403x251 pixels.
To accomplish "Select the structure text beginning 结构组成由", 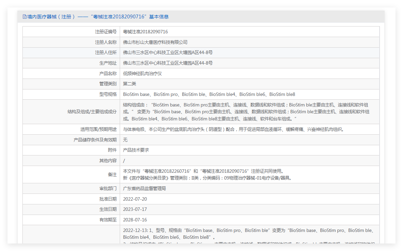I will (246, 112).
